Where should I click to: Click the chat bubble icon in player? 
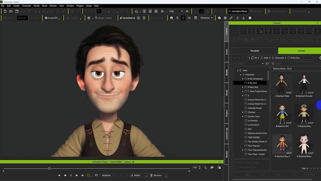pyautogui.click(x=96, y=175)
